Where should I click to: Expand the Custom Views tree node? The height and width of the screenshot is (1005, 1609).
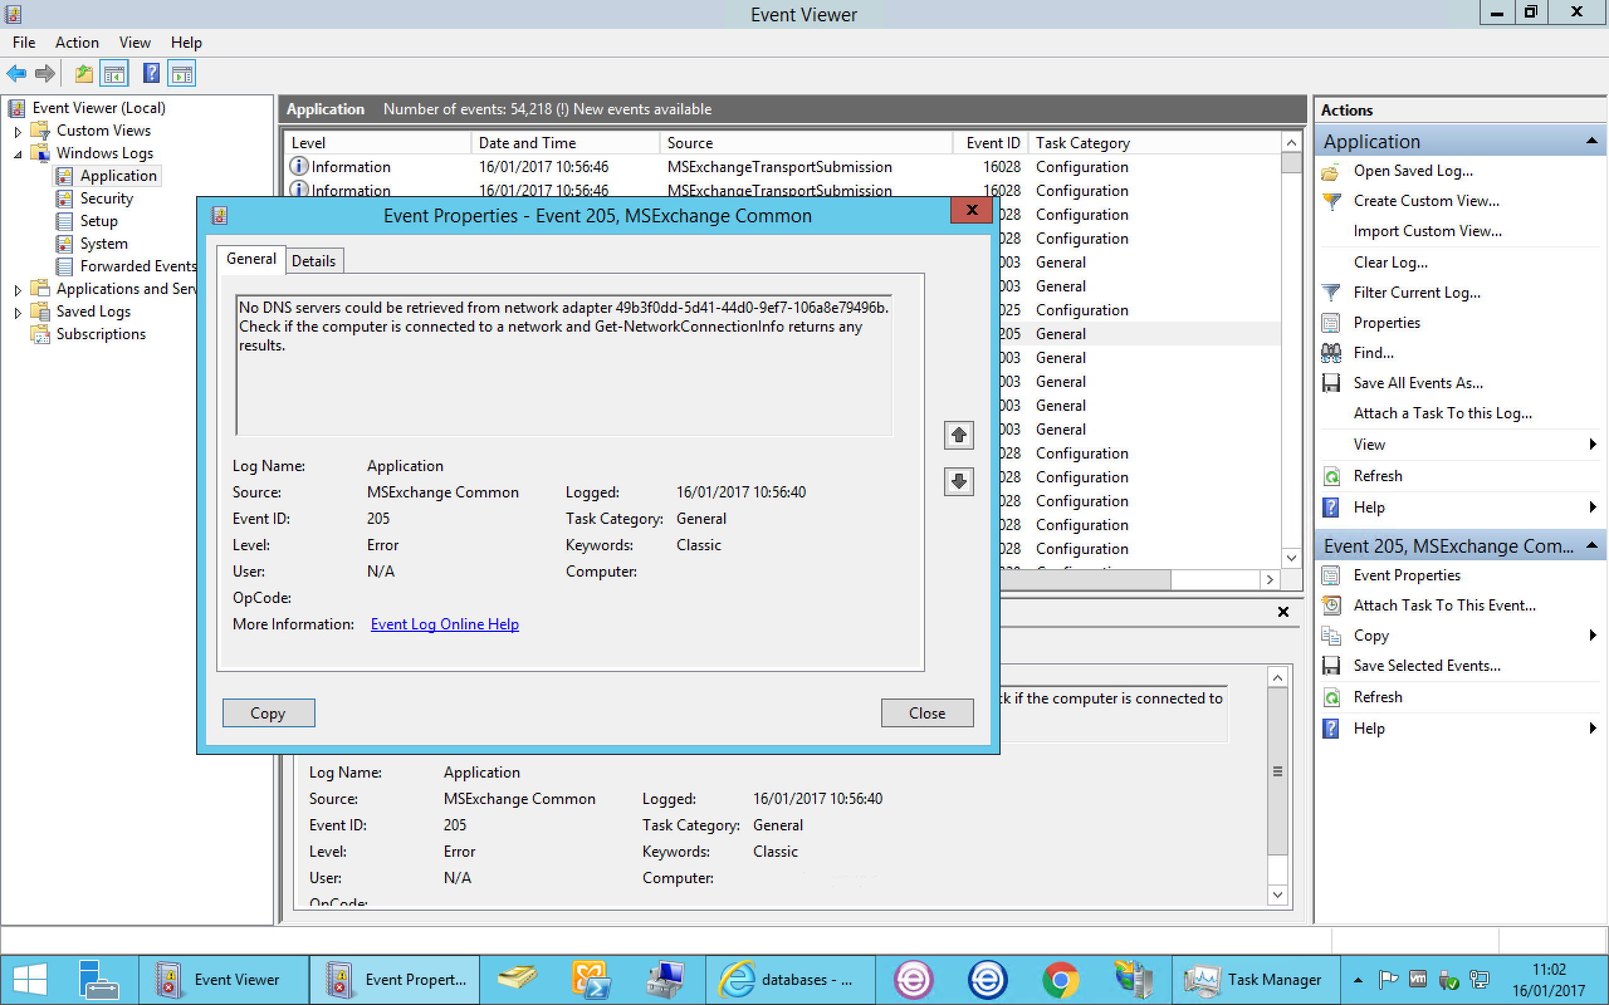18,131
